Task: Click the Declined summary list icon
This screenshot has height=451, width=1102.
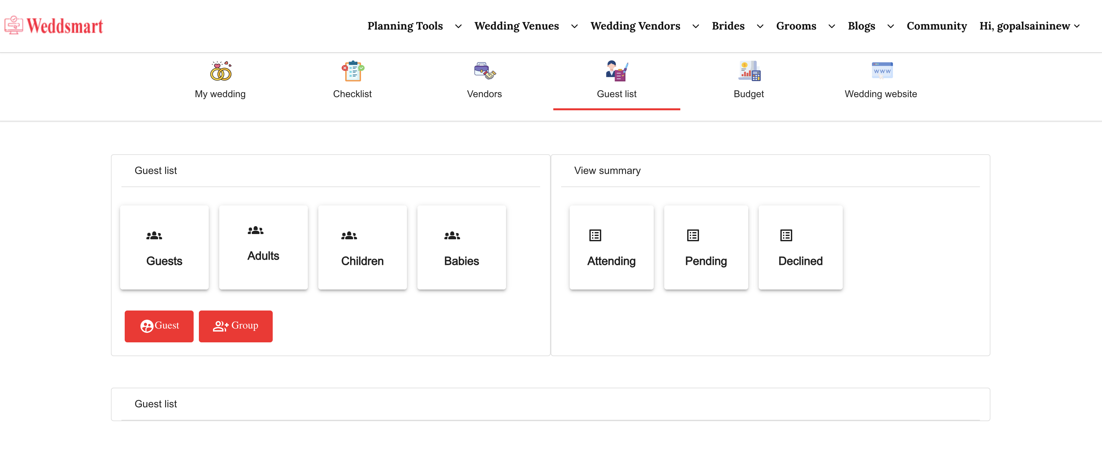Action: pos(786,235)
